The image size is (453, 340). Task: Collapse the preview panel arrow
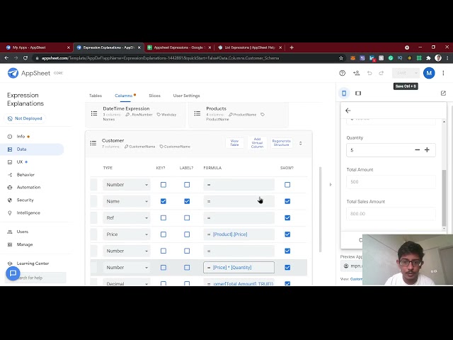pyautogui.click(x=331, y=184)
